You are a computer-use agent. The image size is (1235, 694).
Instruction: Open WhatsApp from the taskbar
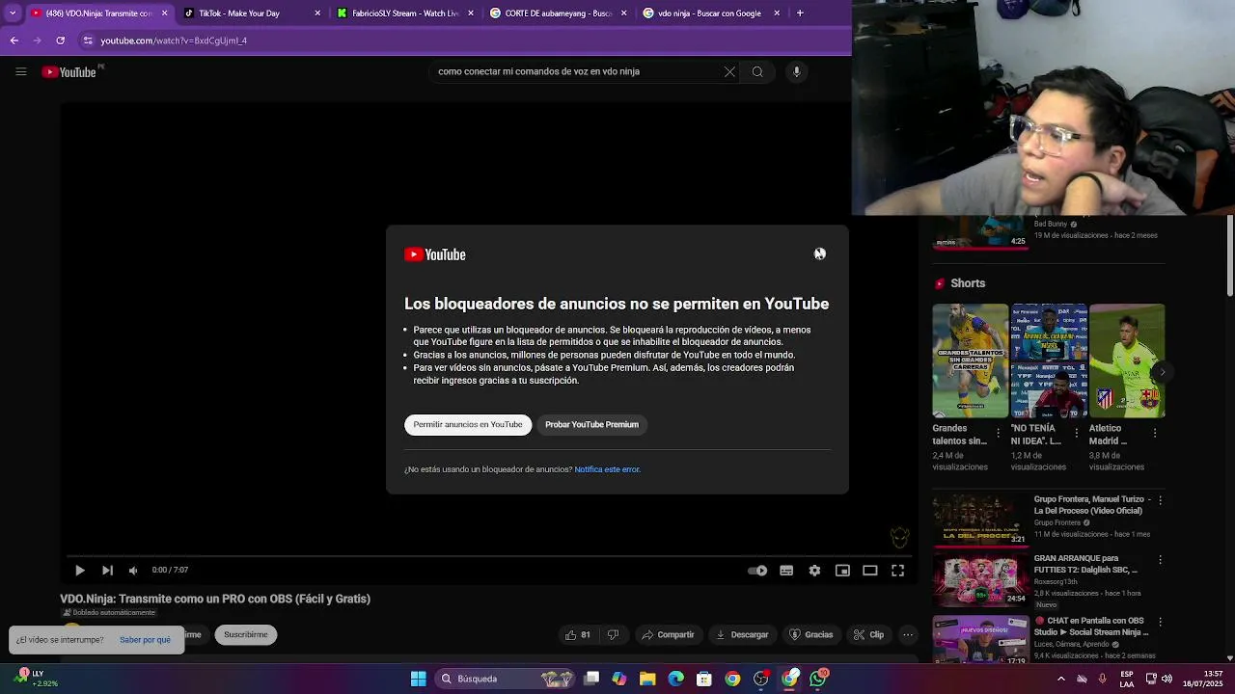point(818,679)
